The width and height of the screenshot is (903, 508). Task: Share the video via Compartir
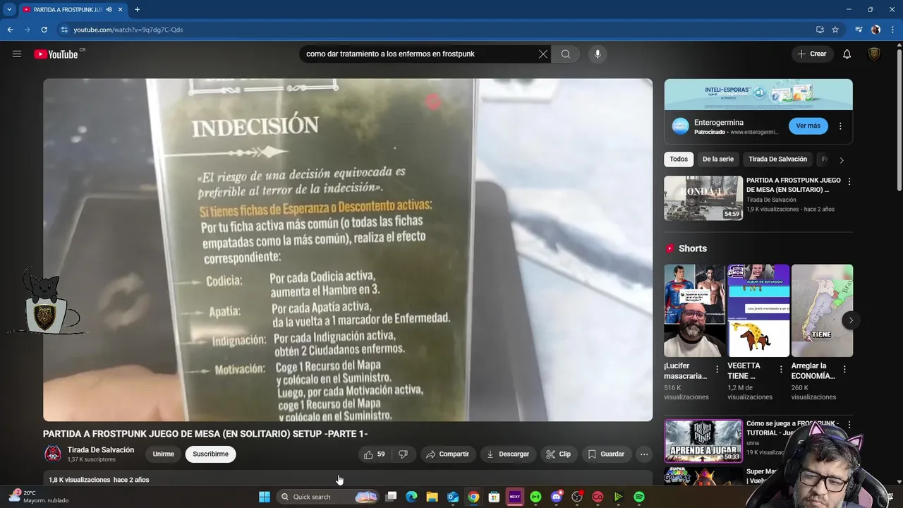tap(447, 454)
